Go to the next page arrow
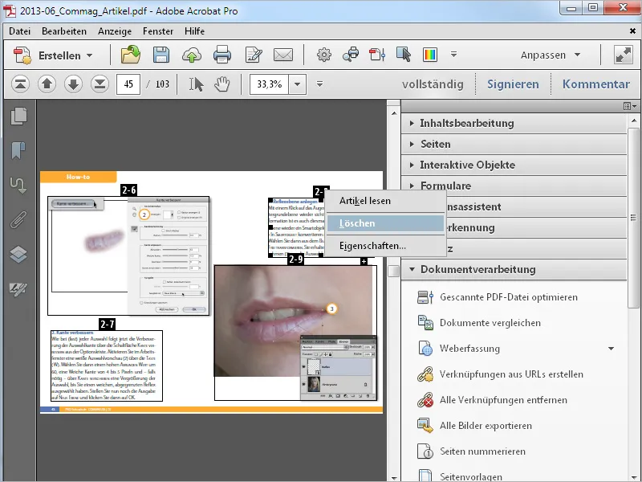This screenshot has height=482, width=642. pyautogui.click(x=73, y=84)
